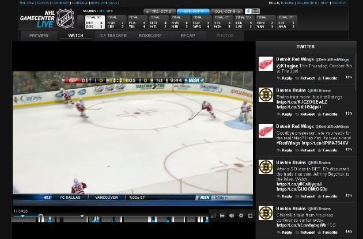Enter fullscreen mode on the video player

(x=249, y=215)
